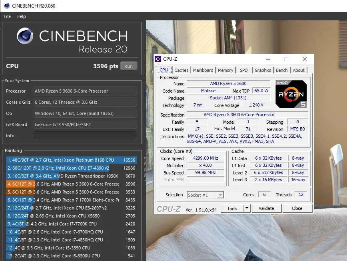Open the About tab in CPU-Z
347x261 pixels.
[299, 70]
